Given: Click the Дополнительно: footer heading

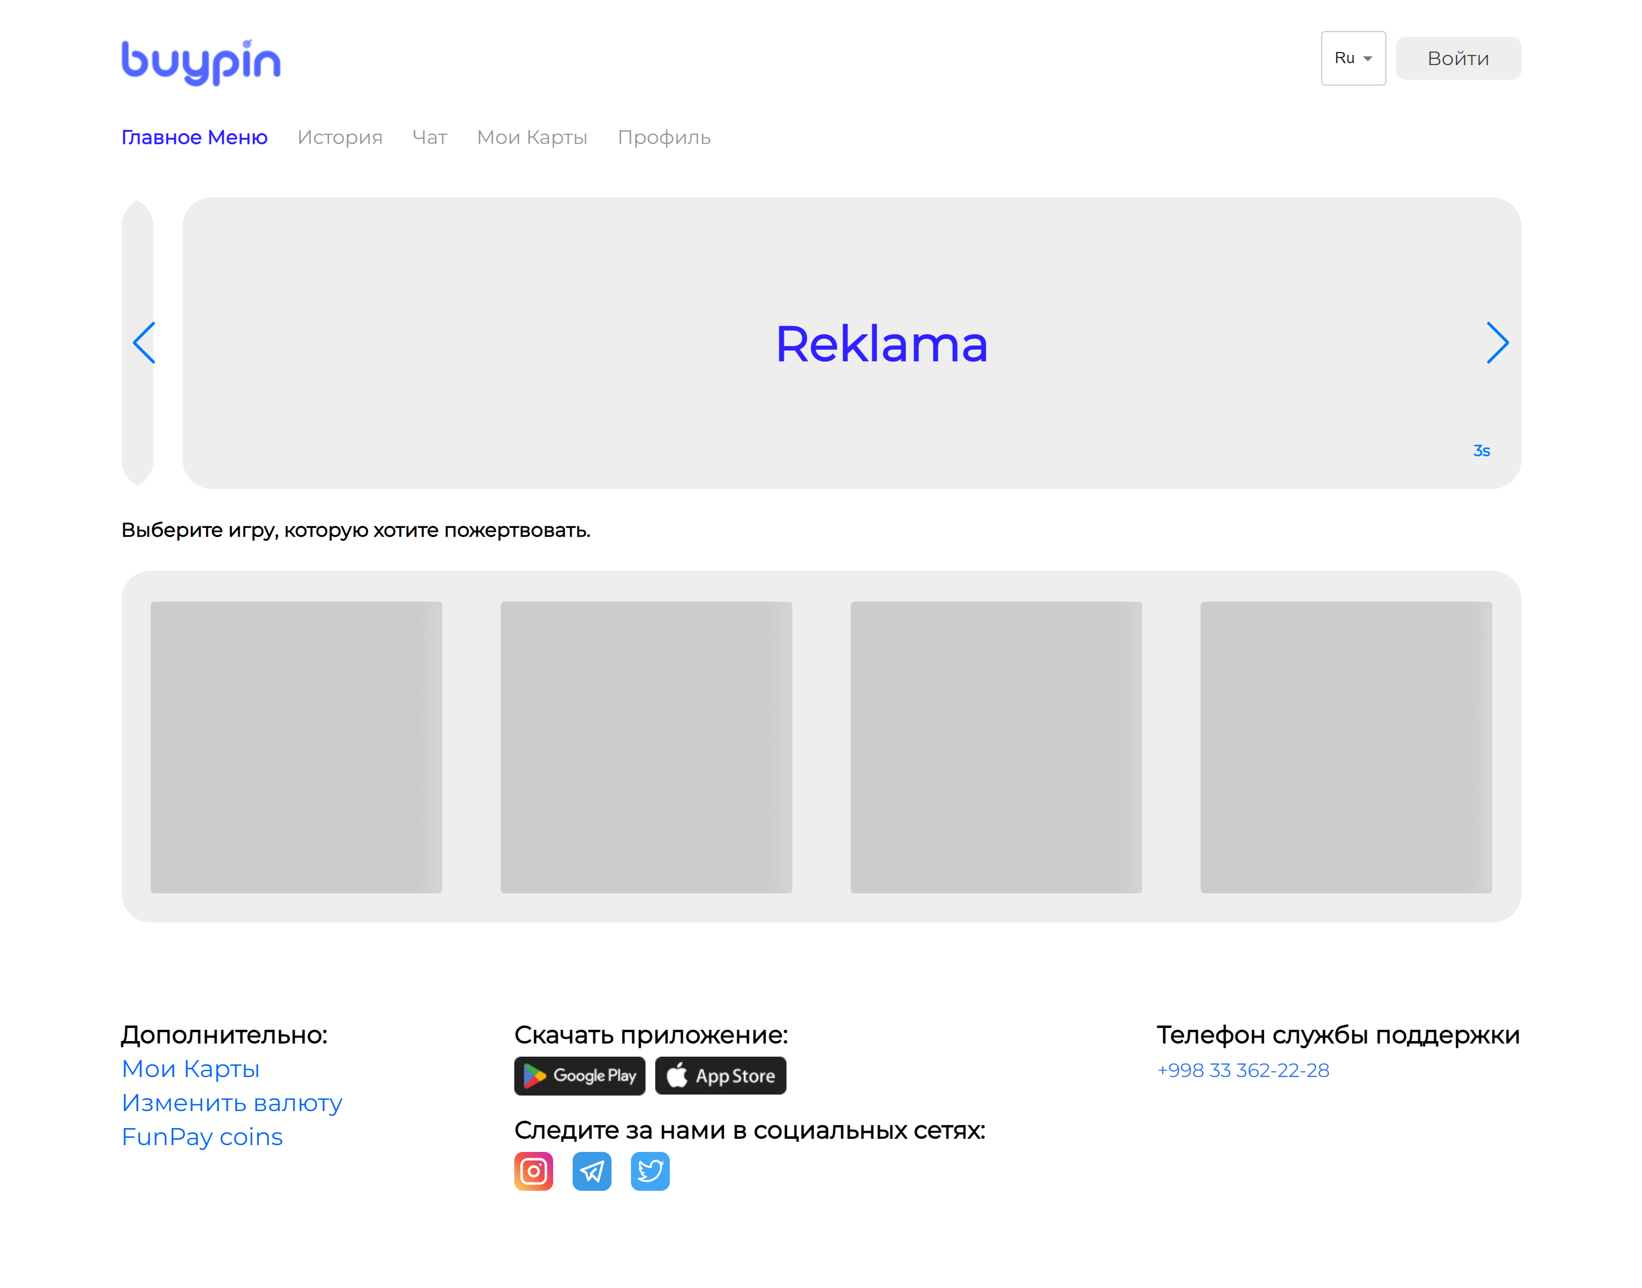Looking at the screenshot, I should [x=225, y=1035].
